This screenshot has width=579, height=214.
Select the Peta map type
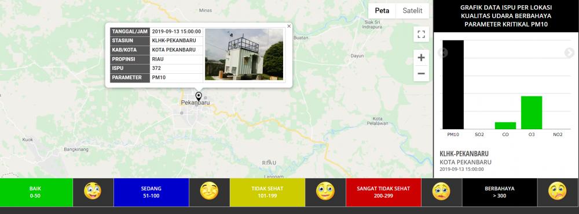[382, 10]
